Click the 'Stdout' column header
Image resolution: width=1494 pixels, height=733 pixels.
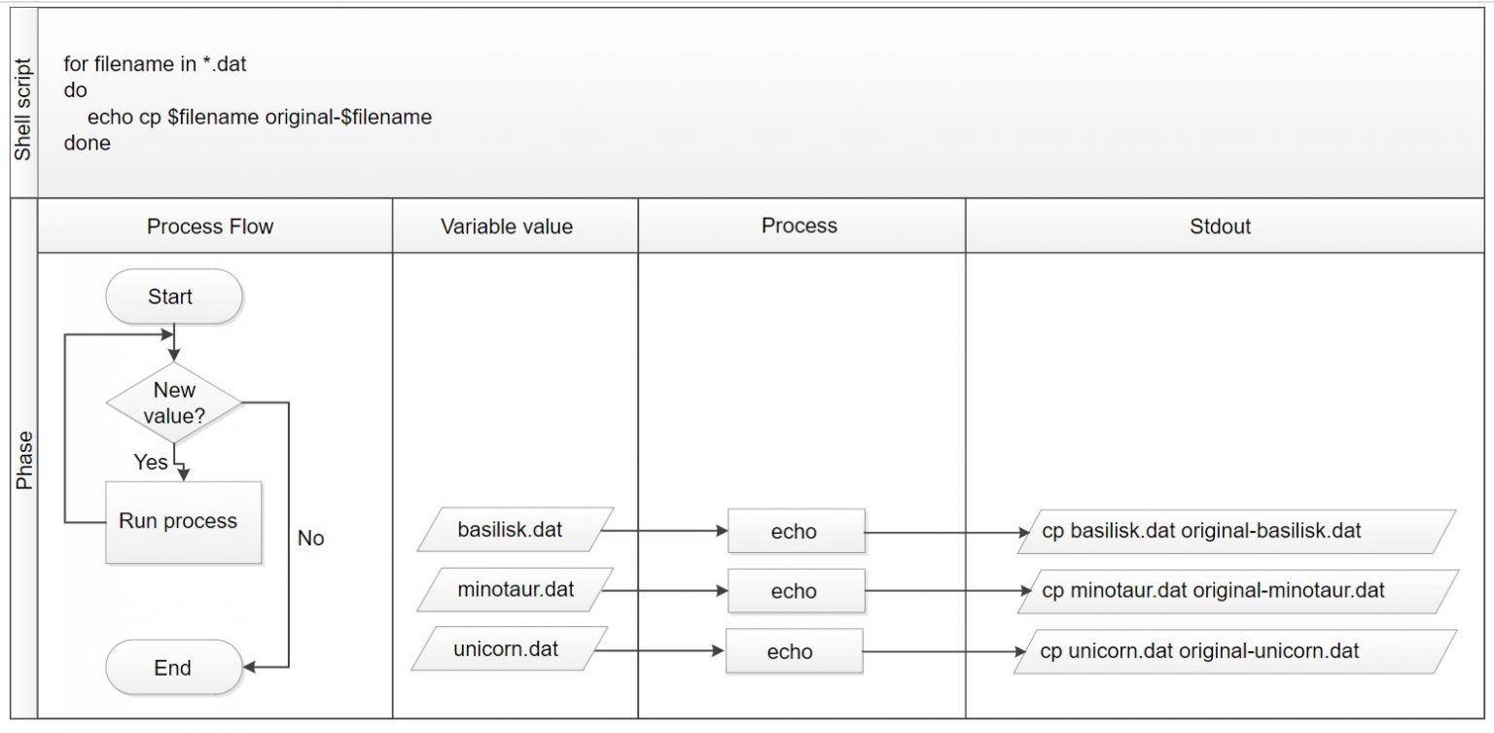[1220, 227]
